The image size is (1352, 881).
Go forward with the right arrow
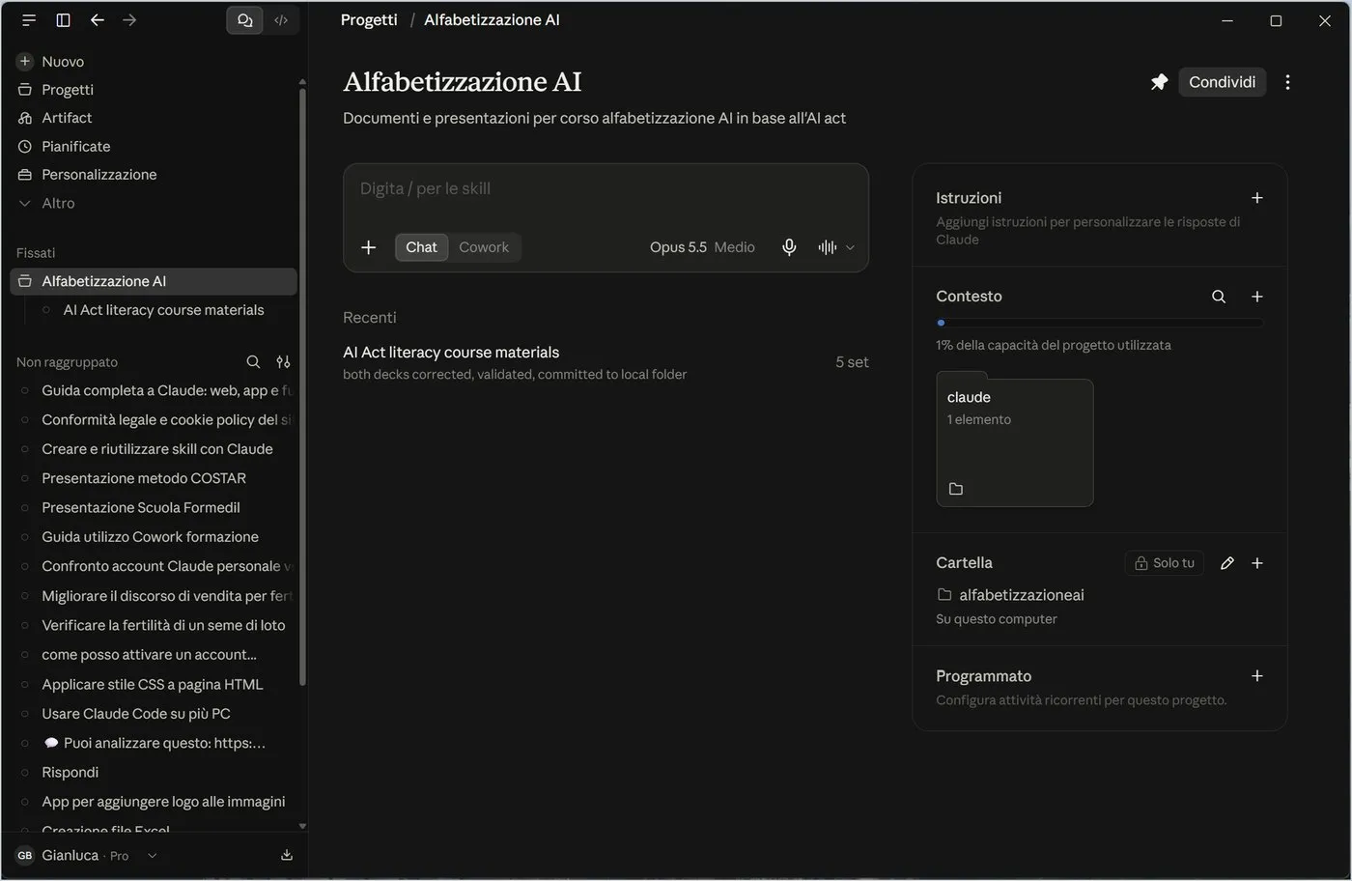129,20
